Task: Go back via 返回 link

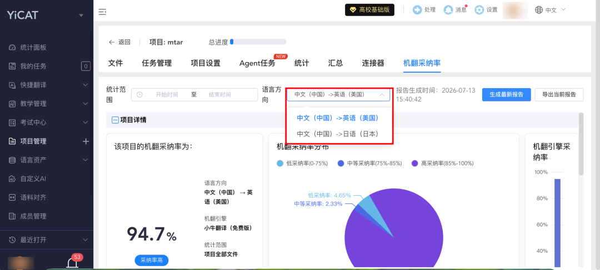Action: pyautogui.click(x=124, y=42)
